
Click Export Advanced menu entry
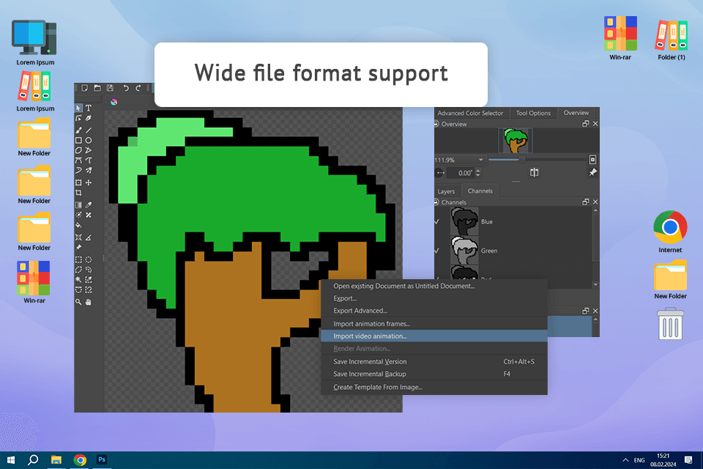[x=434, y=311]
